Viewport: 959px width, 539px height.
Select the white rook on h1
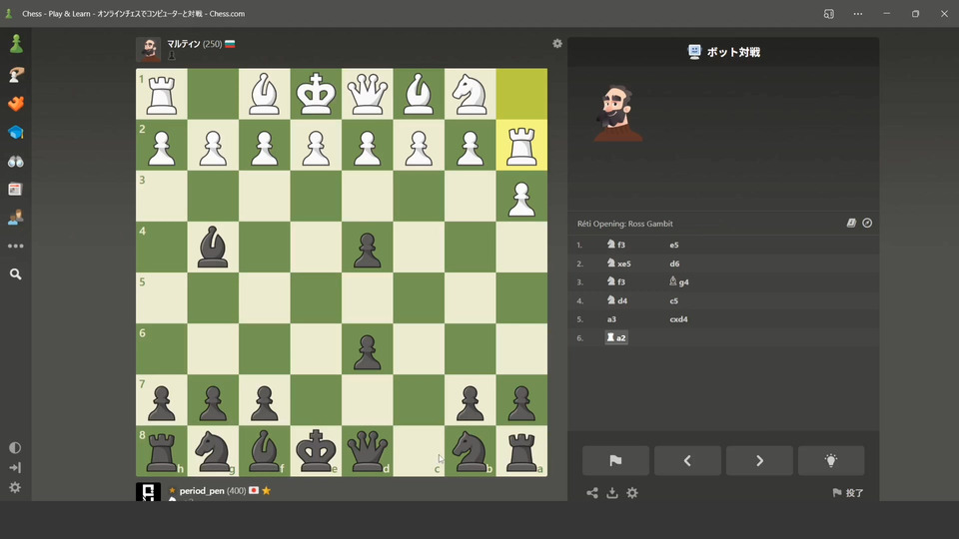162,94
